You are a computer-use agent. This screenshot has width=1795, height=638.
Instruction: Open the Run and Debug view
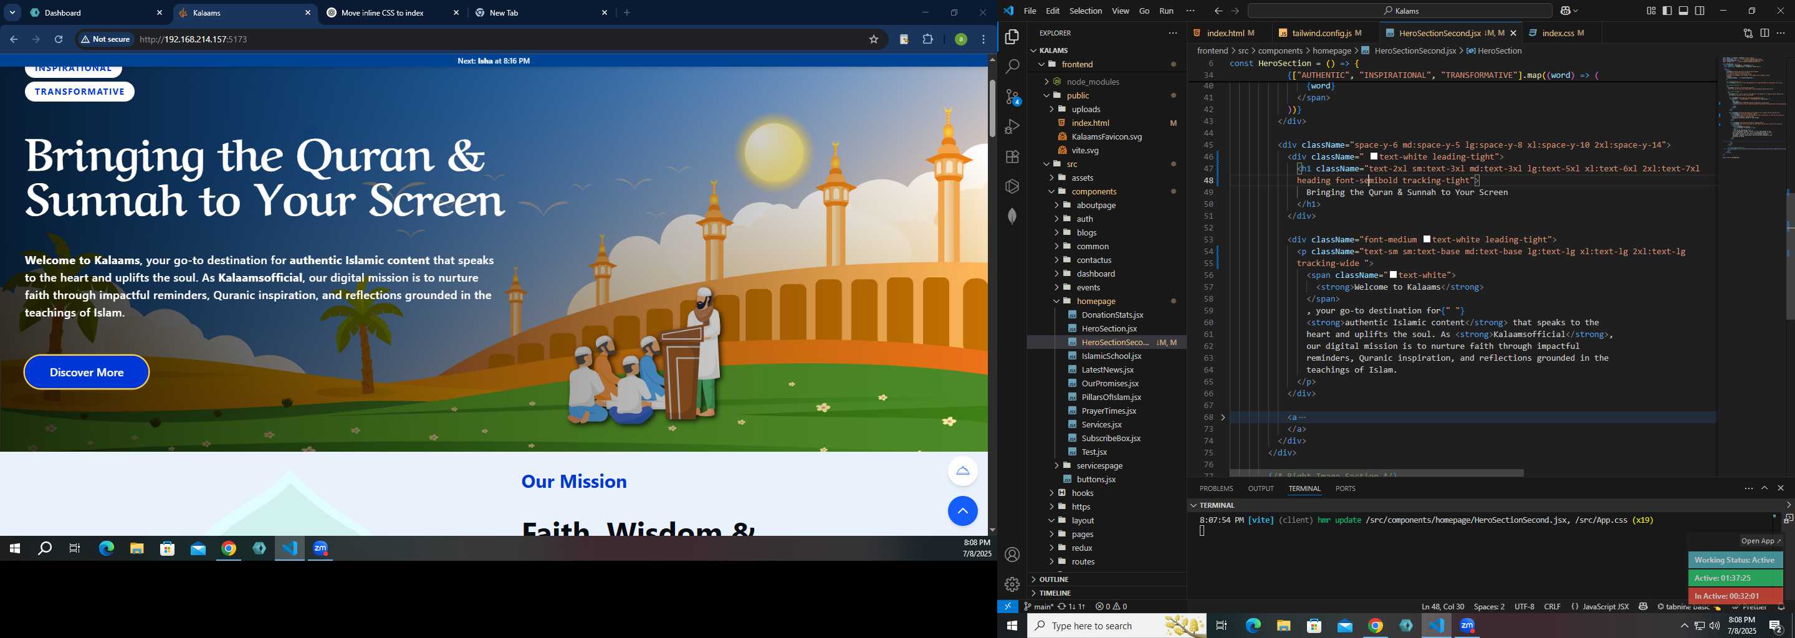click(1012, 126)
